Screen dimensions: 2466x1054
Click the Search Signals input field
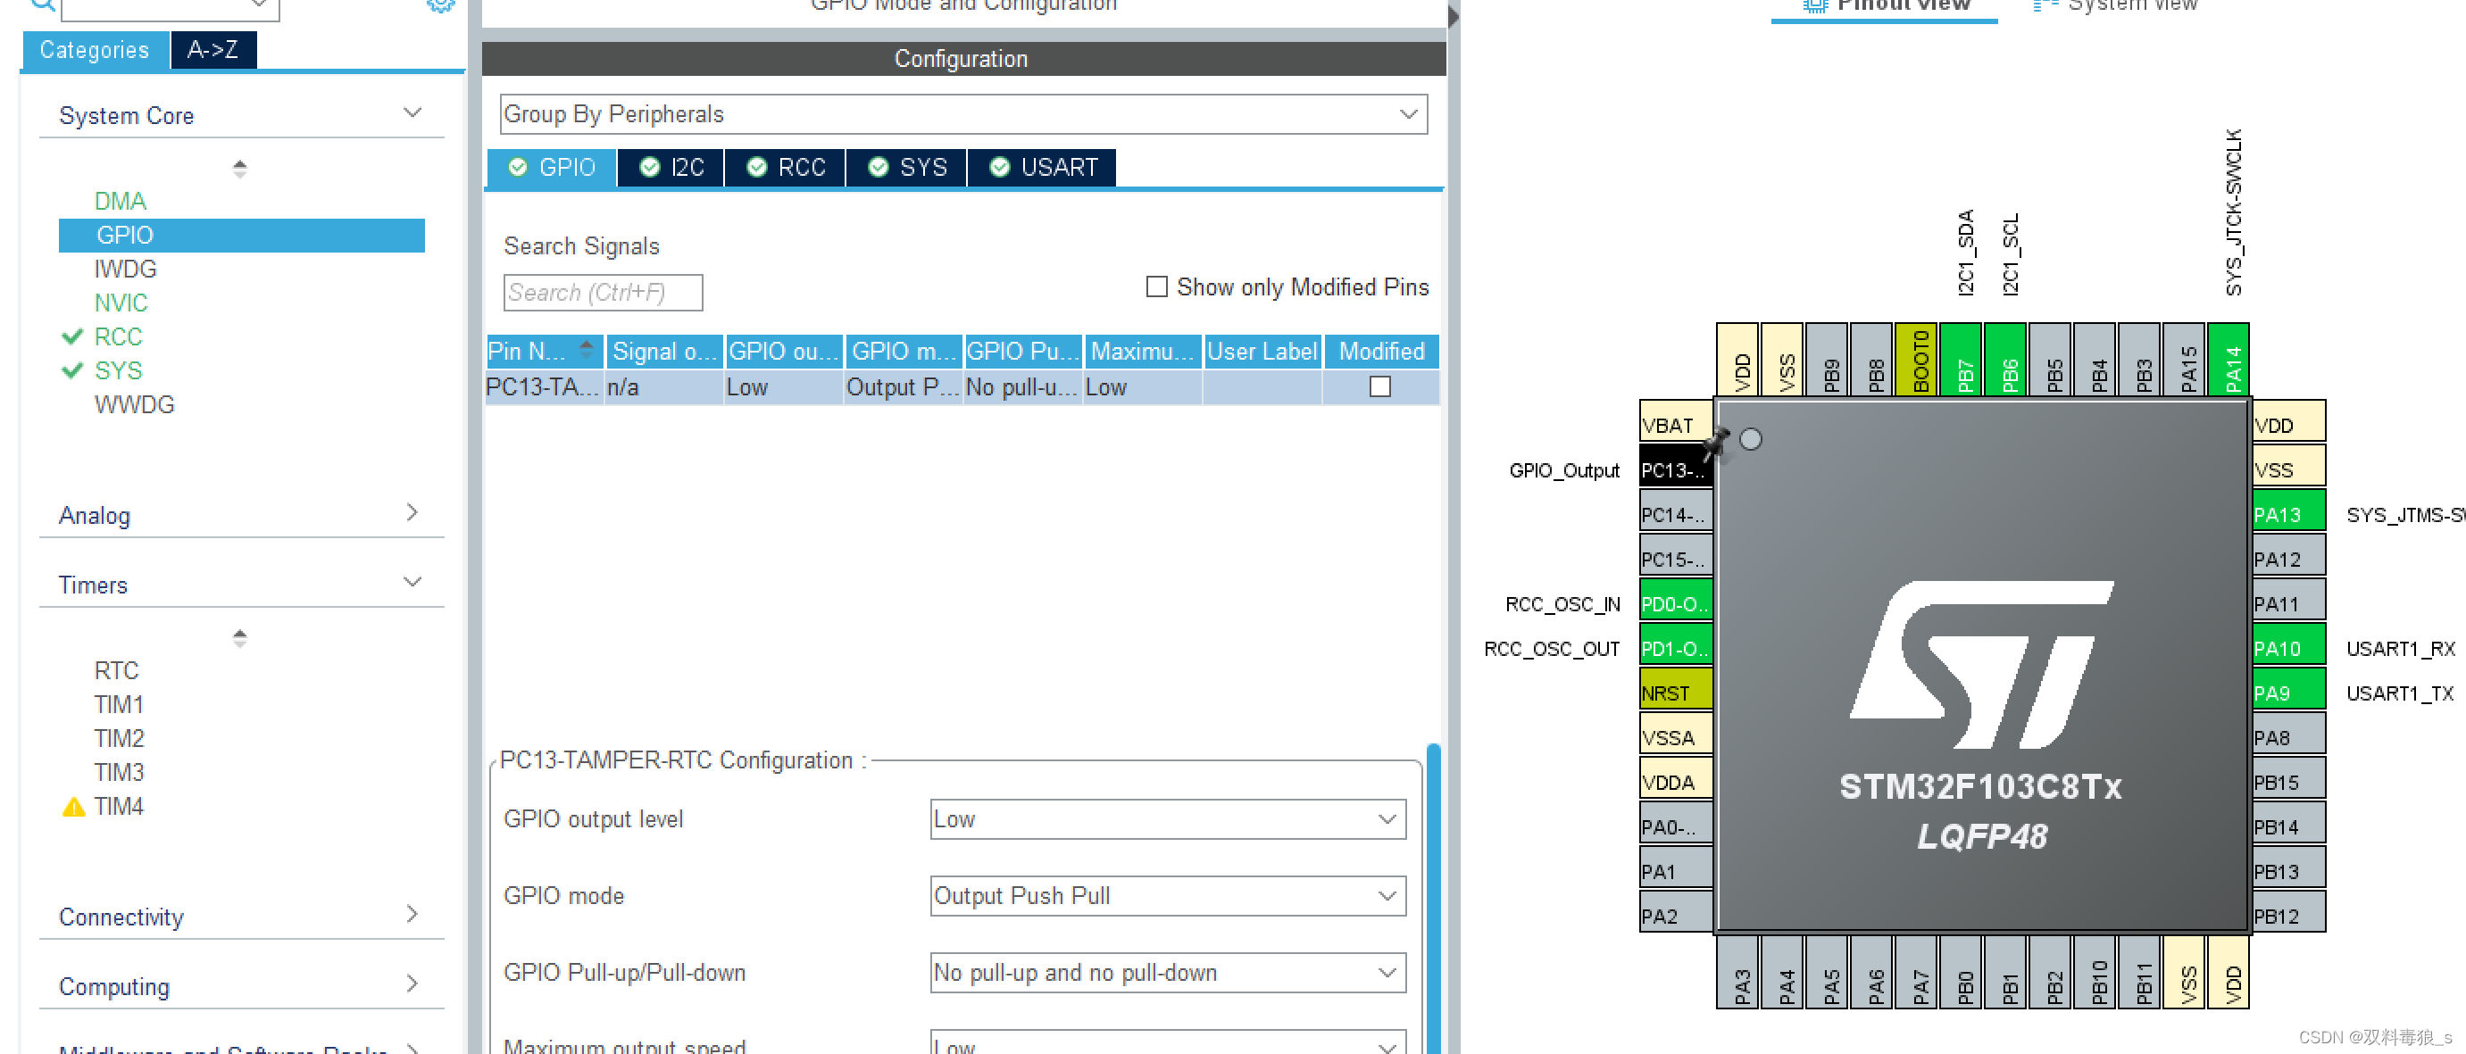(x=602, y=292)
